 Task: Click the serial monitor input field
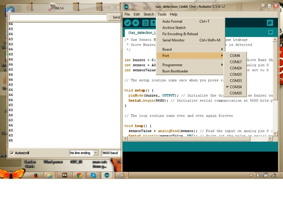(58, 18)
